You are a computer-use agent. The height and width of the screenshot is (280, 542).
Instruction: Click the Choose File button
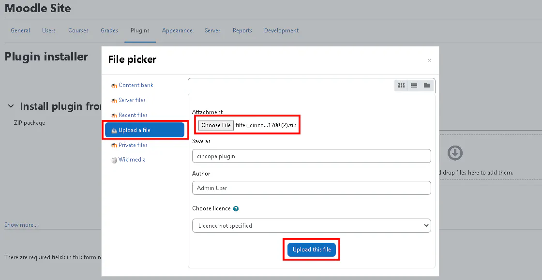coord(216,125)
